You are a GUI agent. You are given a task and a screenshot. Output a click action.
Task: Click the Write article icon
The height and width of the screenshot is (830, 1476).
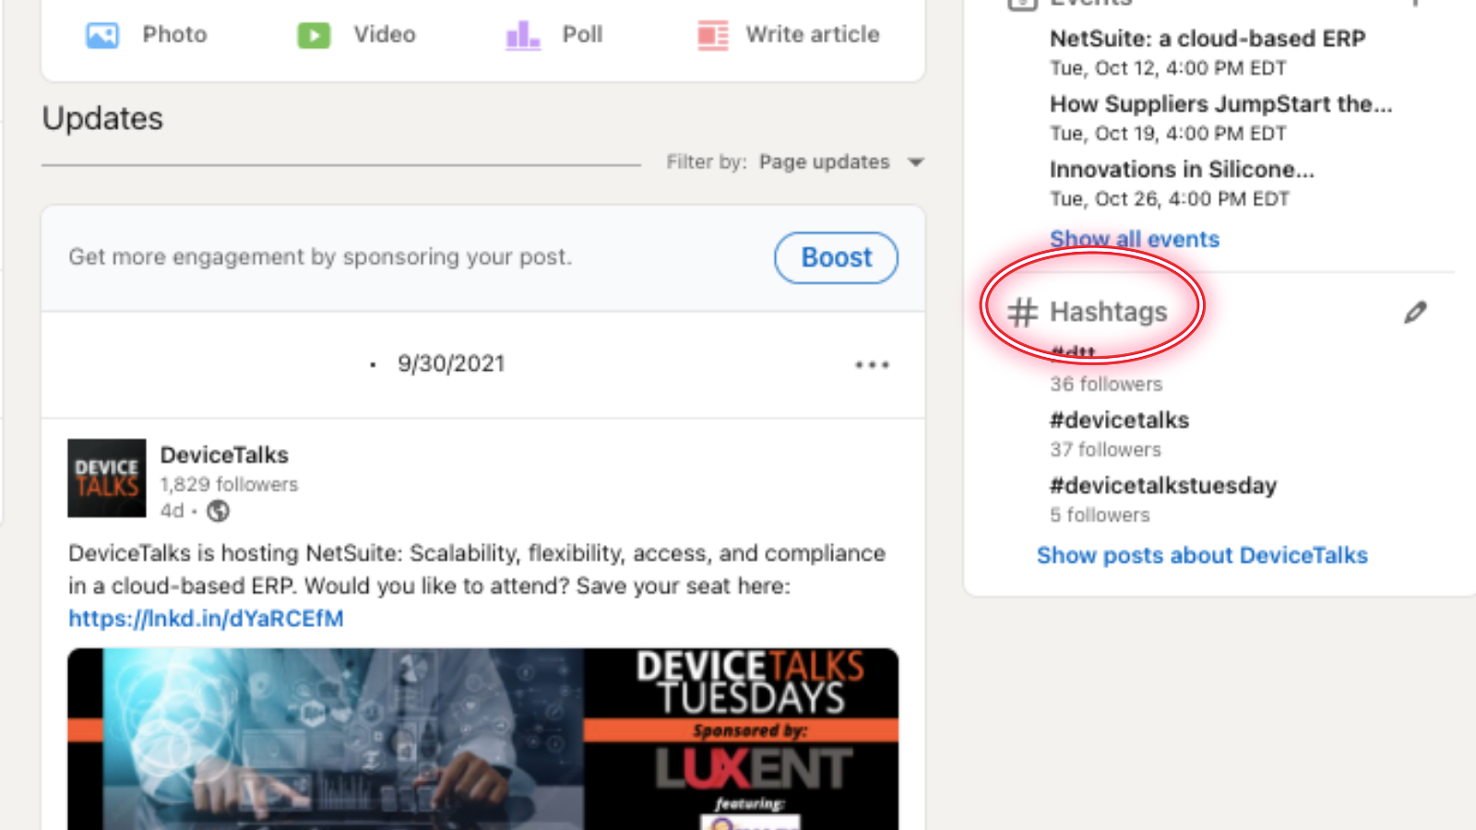point(712,35)
